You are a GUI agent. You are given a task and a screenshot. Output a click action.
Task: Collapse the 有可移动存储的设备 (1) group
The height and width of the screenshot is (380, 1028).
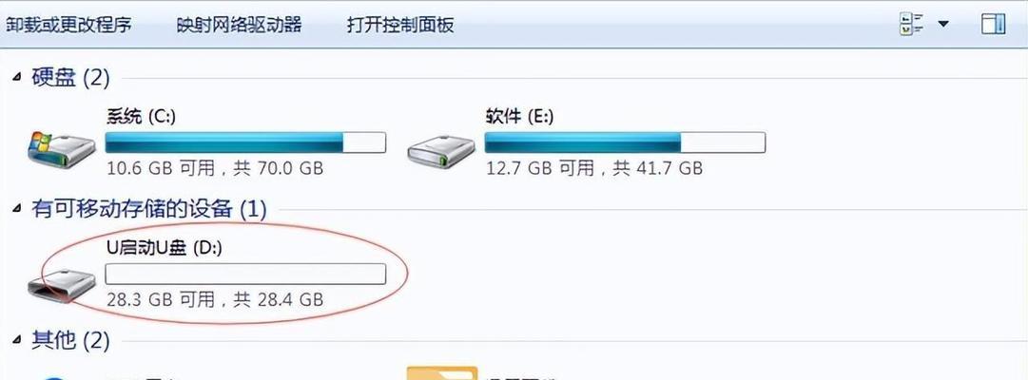pos(16,209)
